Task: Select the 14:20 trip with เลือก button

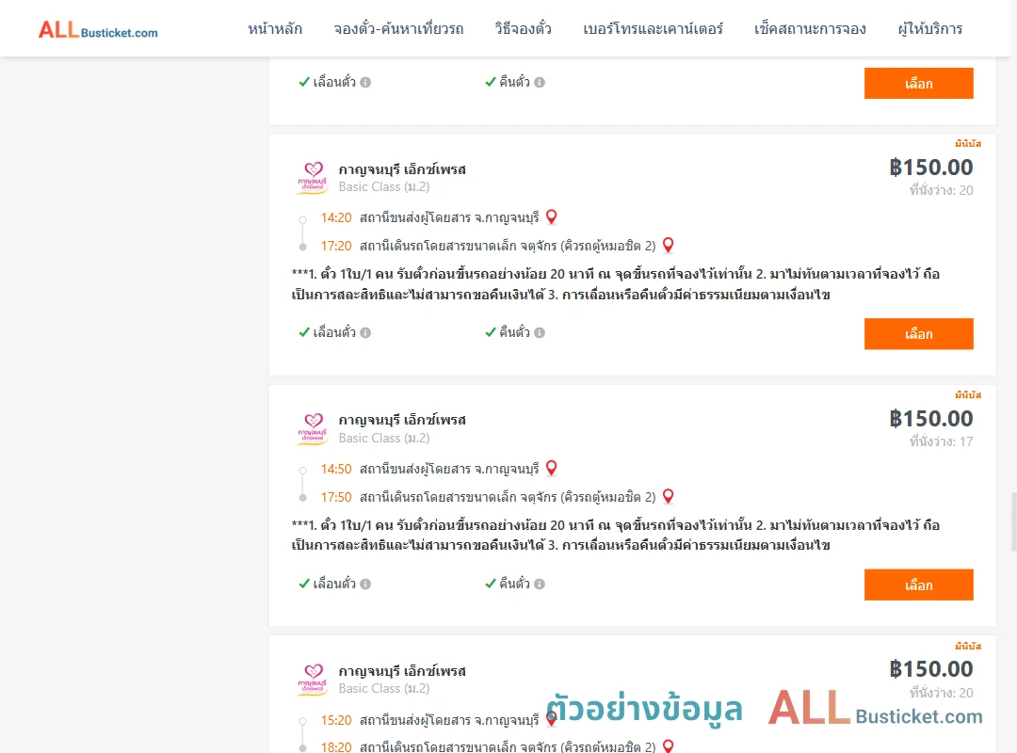Action: coord(918,334)
